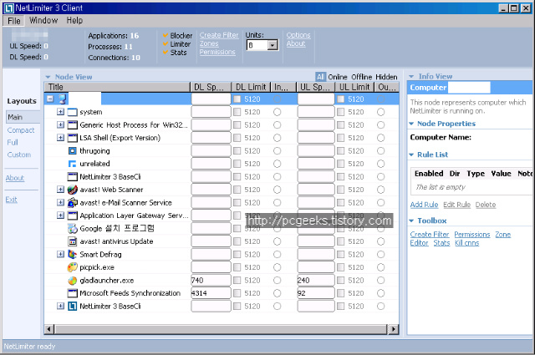
Task: Enable DL Limit checkbox for picpick.exe
Action: click(237, 267)
